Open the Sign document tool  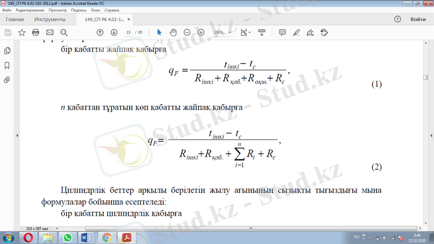[x=310, y=33]
